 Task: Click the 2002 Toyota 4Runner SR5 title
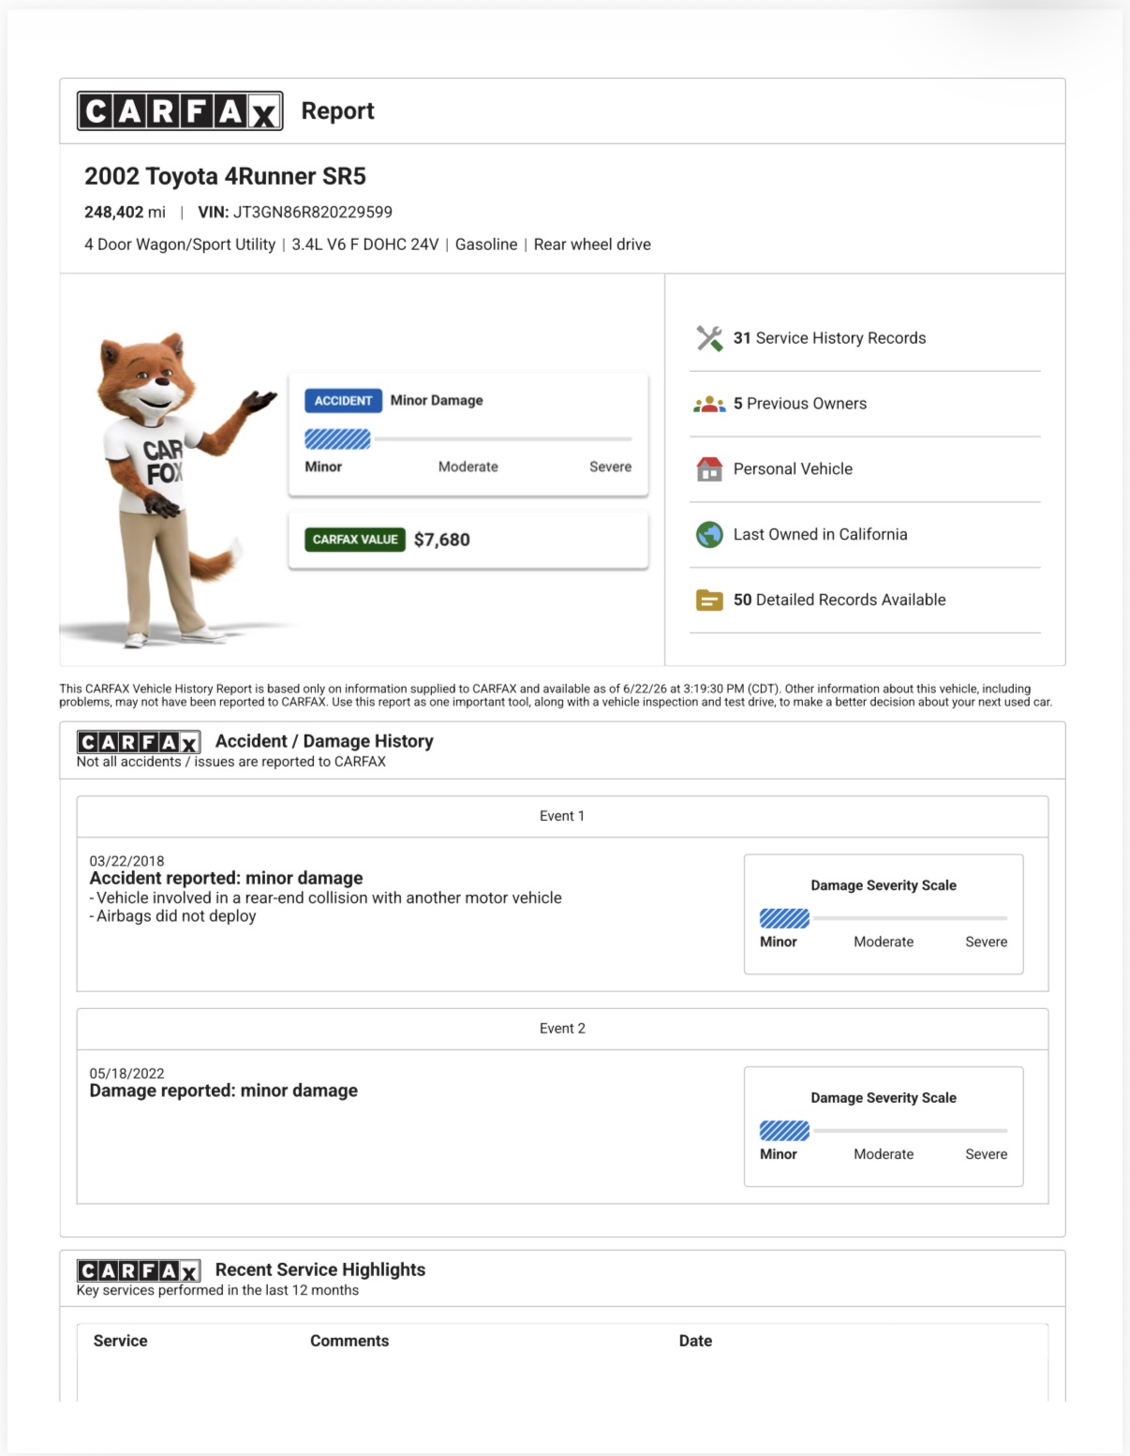[x=225, y=176]
